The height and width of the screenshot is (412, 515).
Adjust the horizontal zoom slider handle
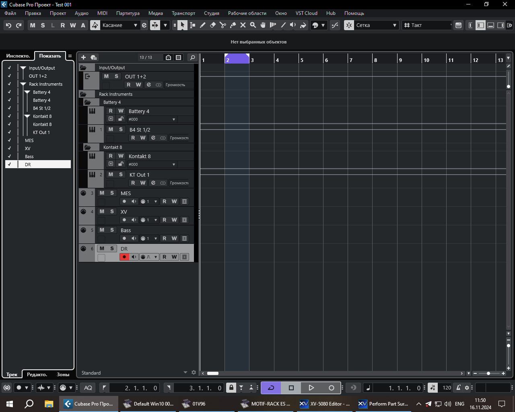(488, 373)
